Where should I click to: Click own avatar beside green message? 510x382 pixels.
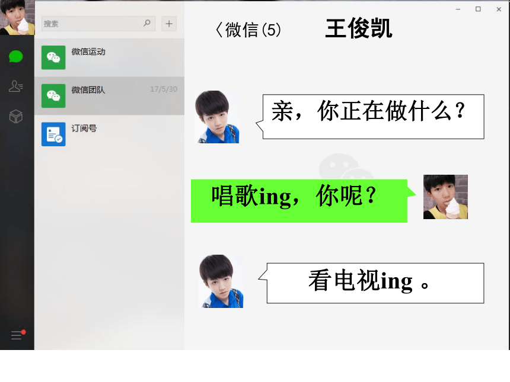tap(445, 197)
